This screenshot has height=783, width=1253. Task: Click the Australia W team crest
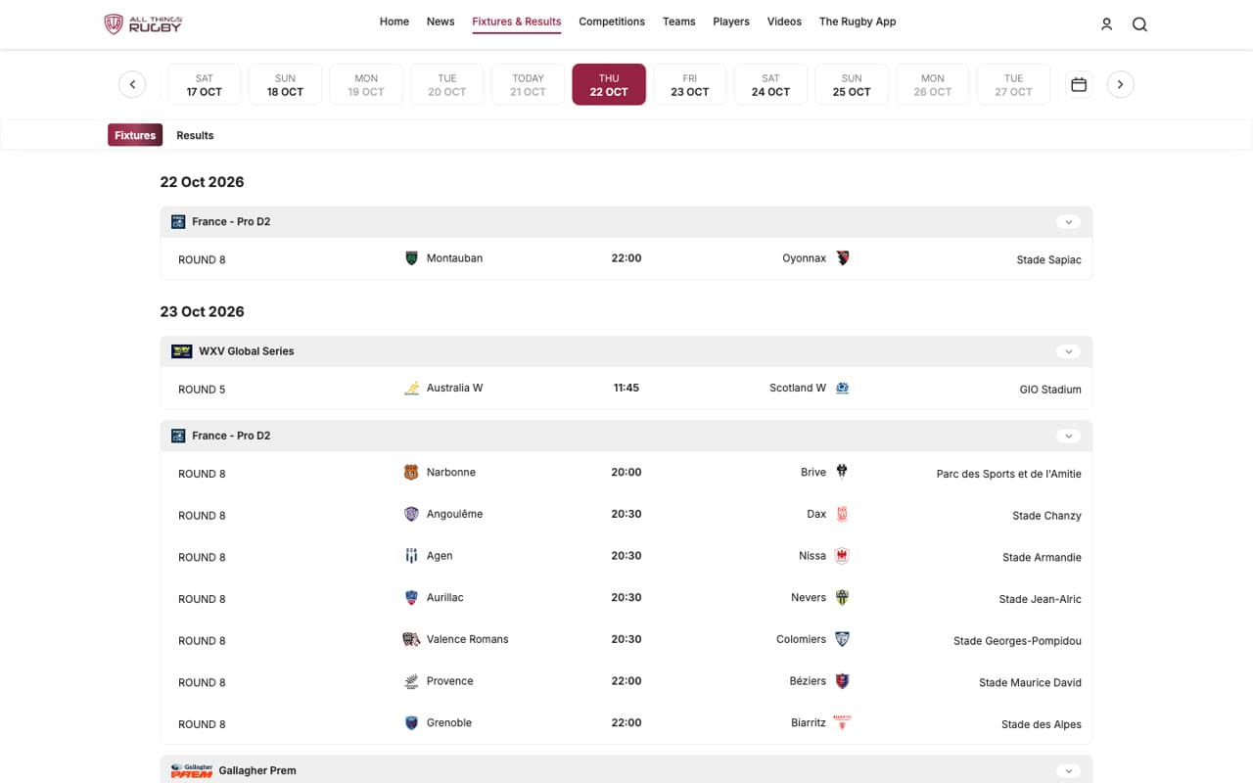point(412,388)
